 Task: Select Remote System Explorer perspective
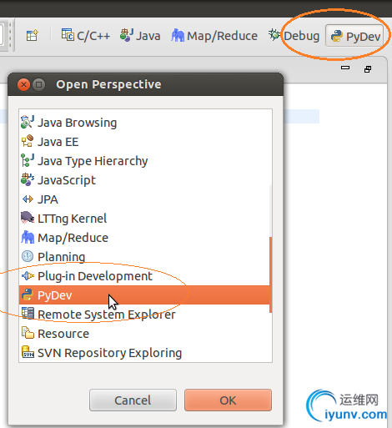(144, 315)
